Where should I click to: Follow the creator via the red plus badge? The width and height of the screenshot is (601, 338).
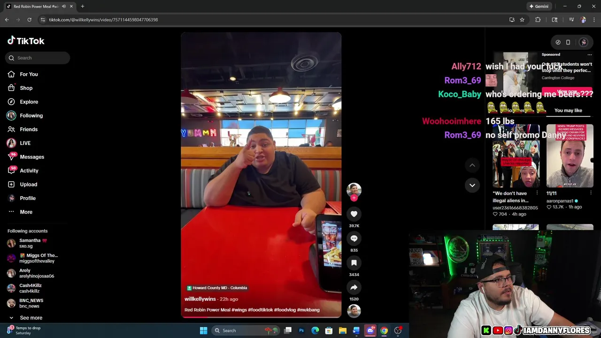click(x=354, y=198)
